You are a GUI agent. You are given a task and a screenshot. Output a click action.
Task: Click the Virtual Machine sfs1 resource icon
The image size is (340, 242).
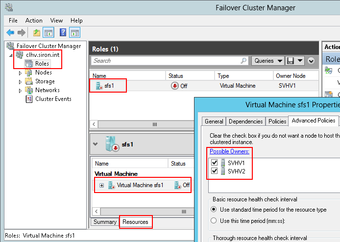[111, 185]
